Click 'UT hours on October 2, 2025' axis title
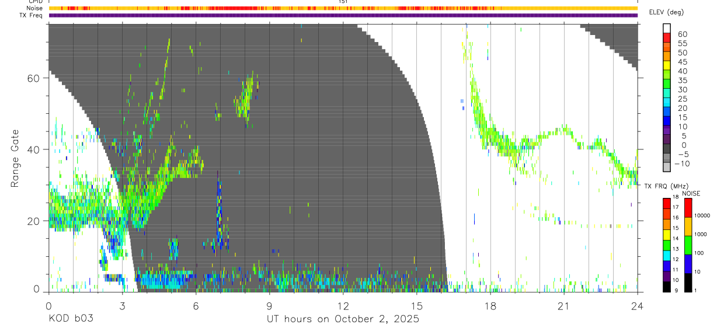This screenshot has width=717, height=331. (x=343, y=319)
